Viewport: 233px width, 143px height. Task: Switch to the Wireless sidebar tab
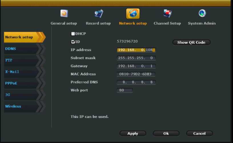point(21,106)
